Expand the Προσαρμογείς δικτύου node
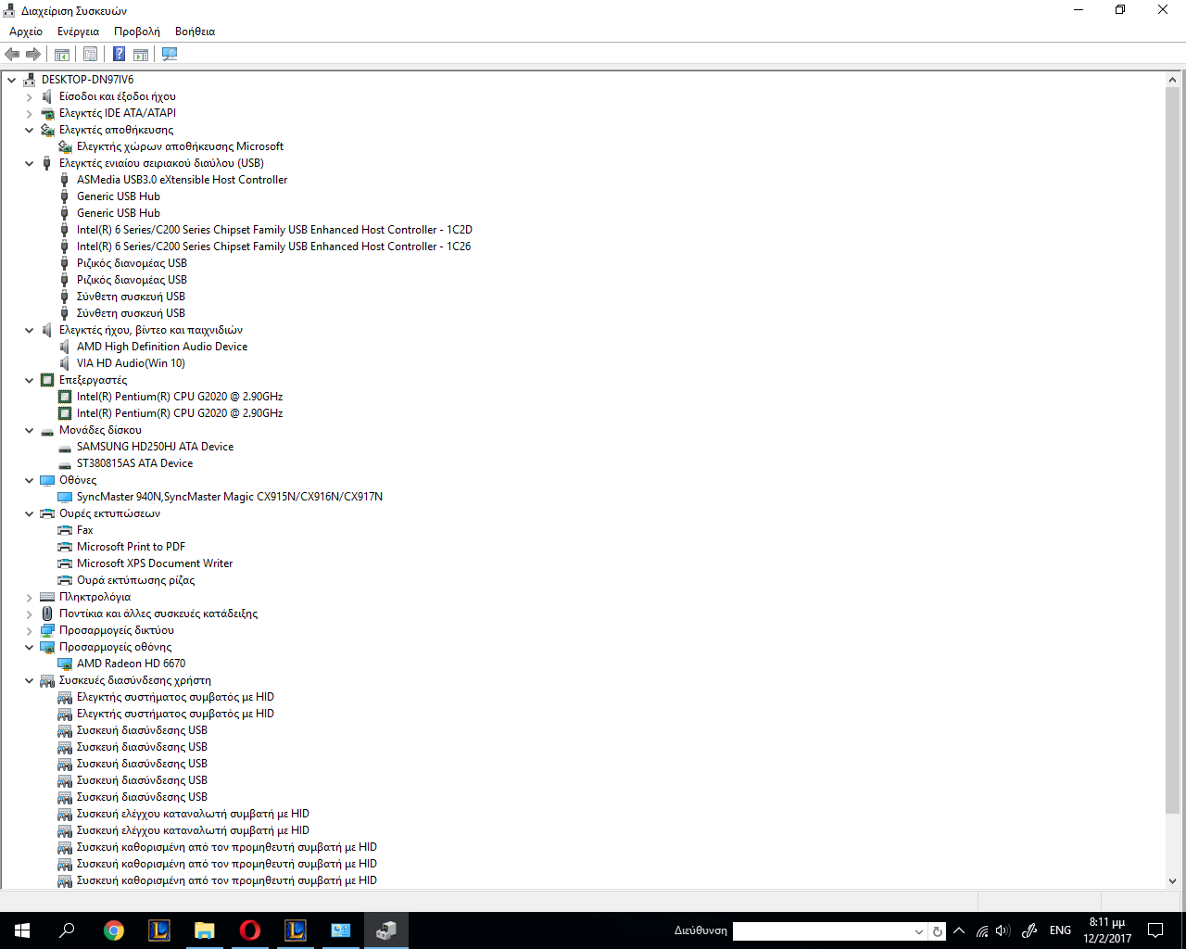Viewport: 1186px width, 949px height. point(30,630)
